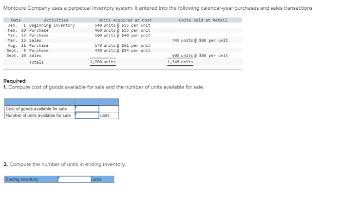Image resolution: width=341 pixels, height=200 pixels.
Task: Click the Cost of goods available input field
Action: pyautogui.click(x=87, y=109)
